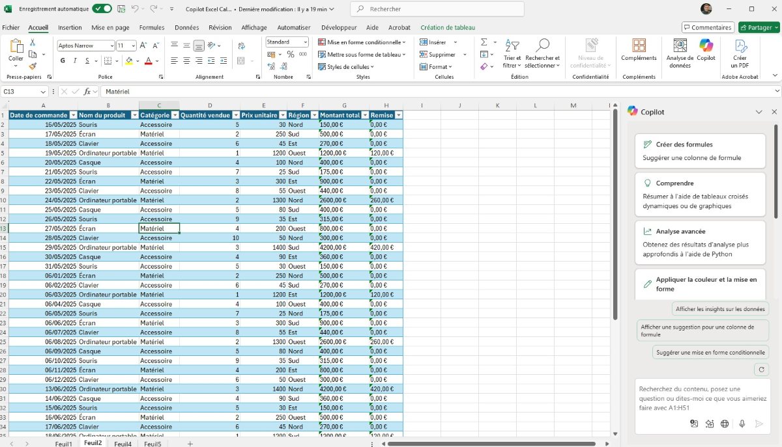Click the font color red swatch
The height and width of the screenshot is (447, 782).
[x=149, y=61]
